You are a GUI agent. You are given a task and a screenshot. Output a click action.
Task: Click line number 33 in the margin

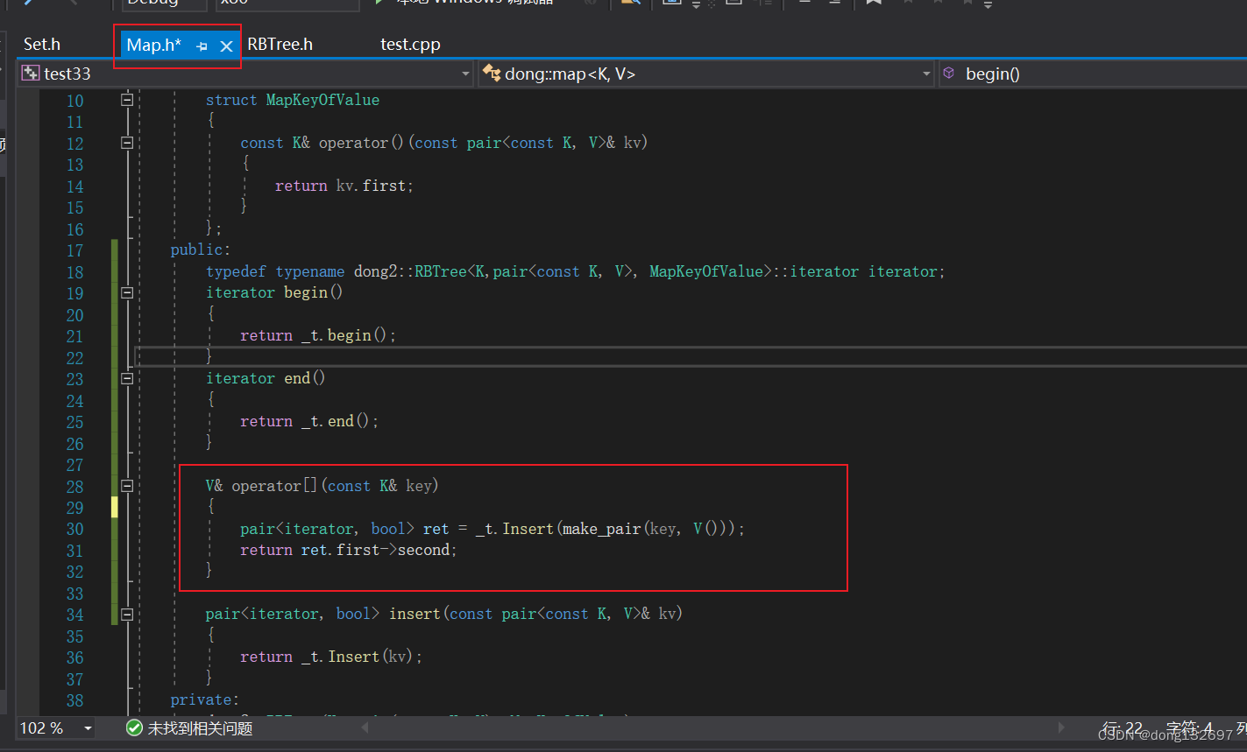[x=74, y=594]
